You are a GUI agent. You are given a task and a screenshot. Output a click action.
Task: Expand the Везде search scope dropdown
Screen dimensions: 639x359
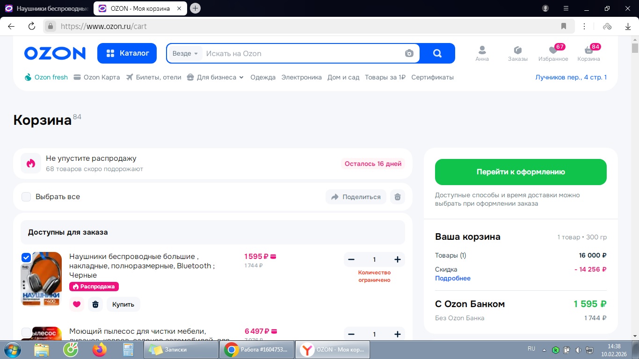[x=185, y=53]
